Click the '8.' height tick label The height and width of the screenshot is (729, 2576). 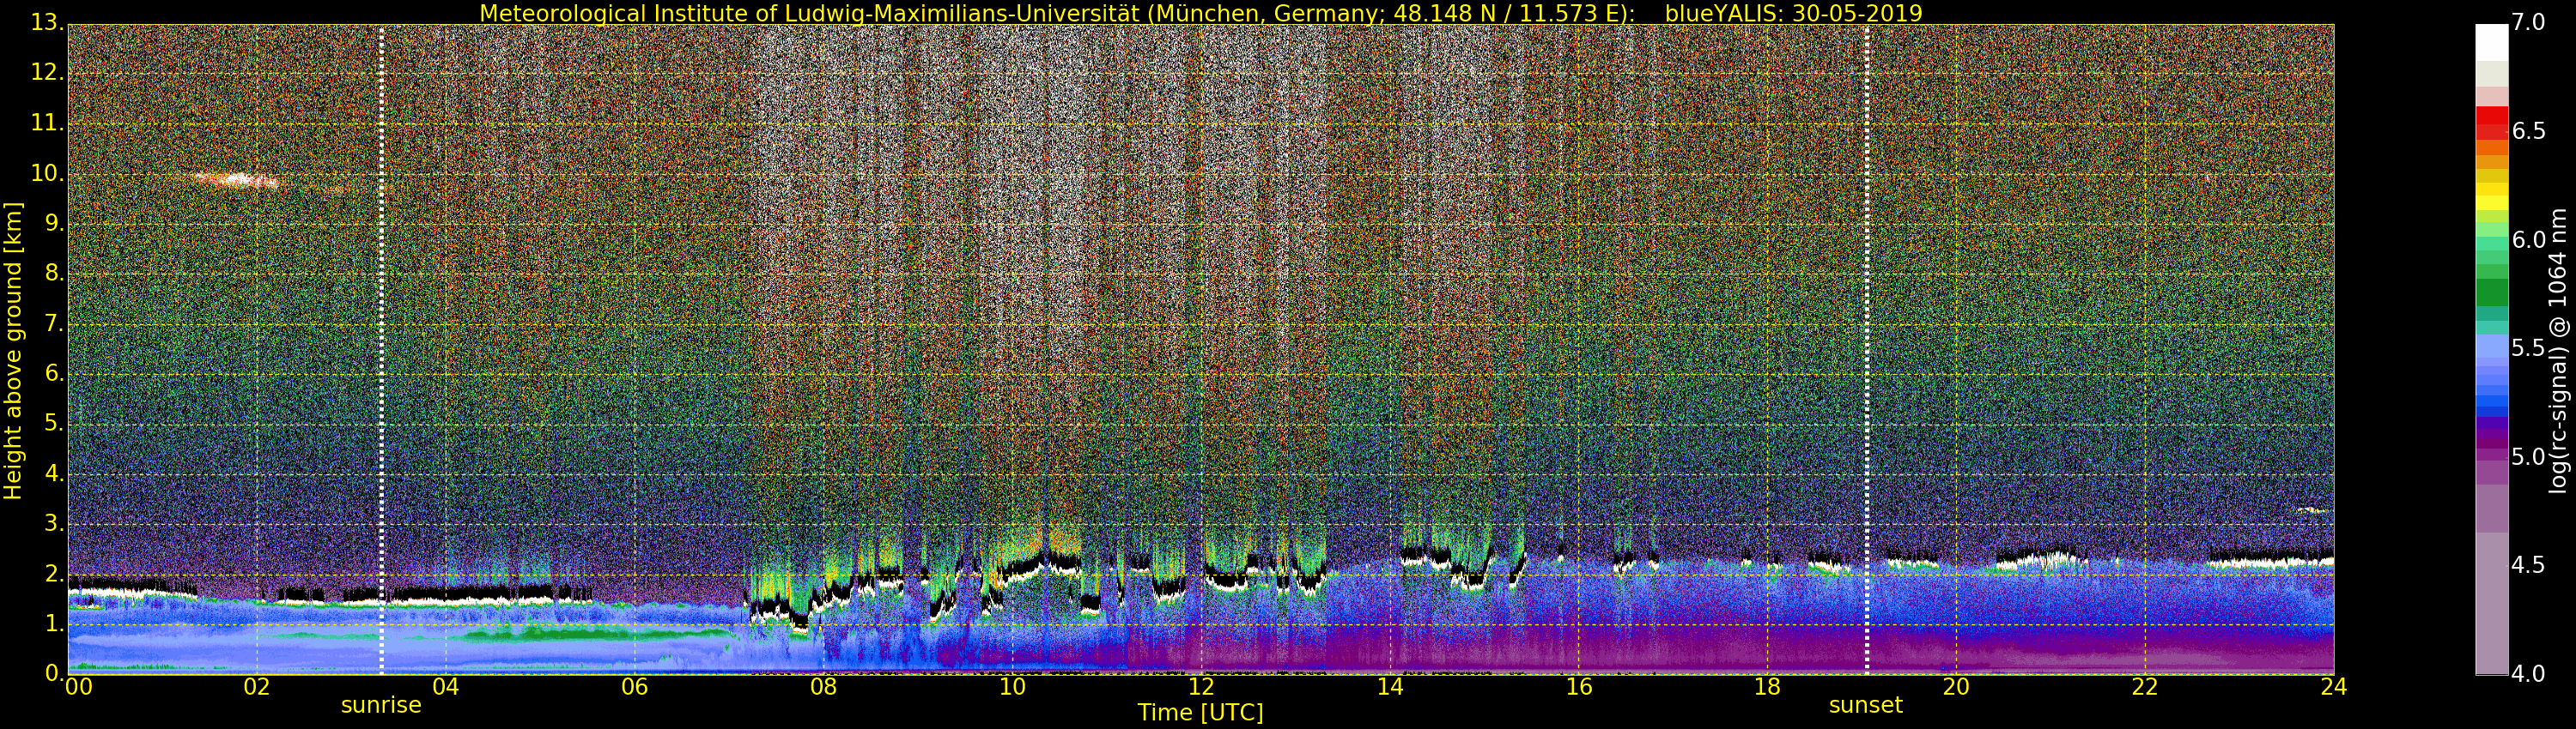tap(54, 274)
